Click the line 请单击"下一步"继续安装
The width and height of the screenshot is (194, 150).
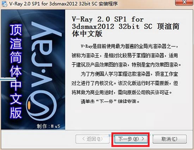[110, 101]
